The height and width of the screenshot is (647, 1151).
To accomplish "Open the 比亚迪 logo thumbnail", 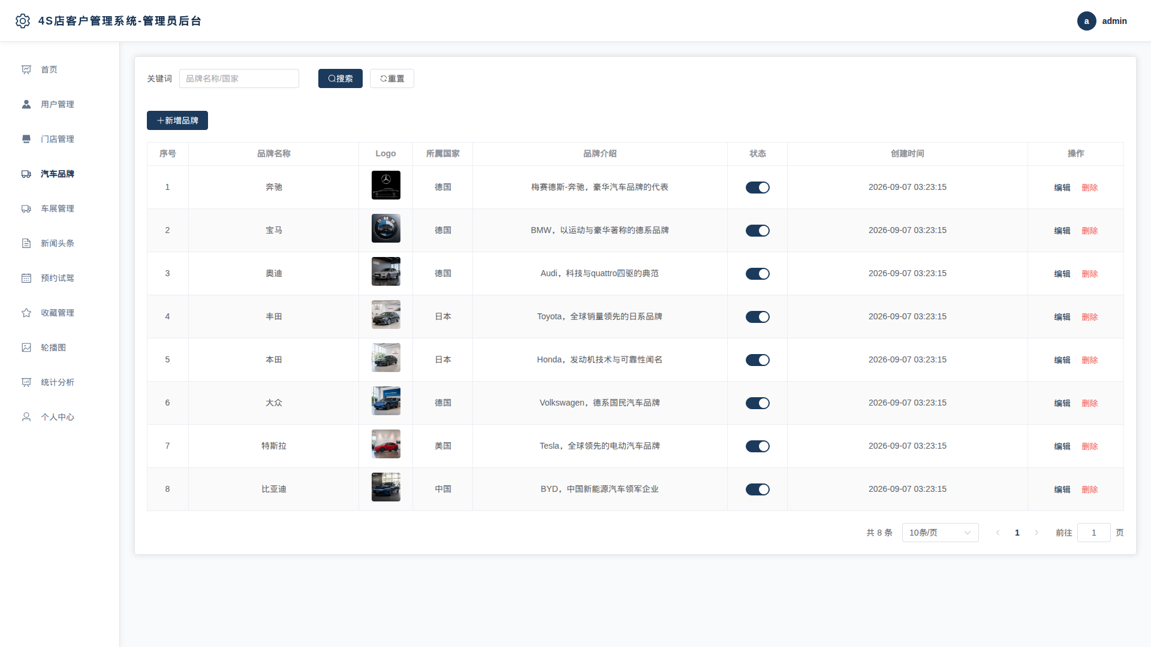I will (x=385, y=487).
